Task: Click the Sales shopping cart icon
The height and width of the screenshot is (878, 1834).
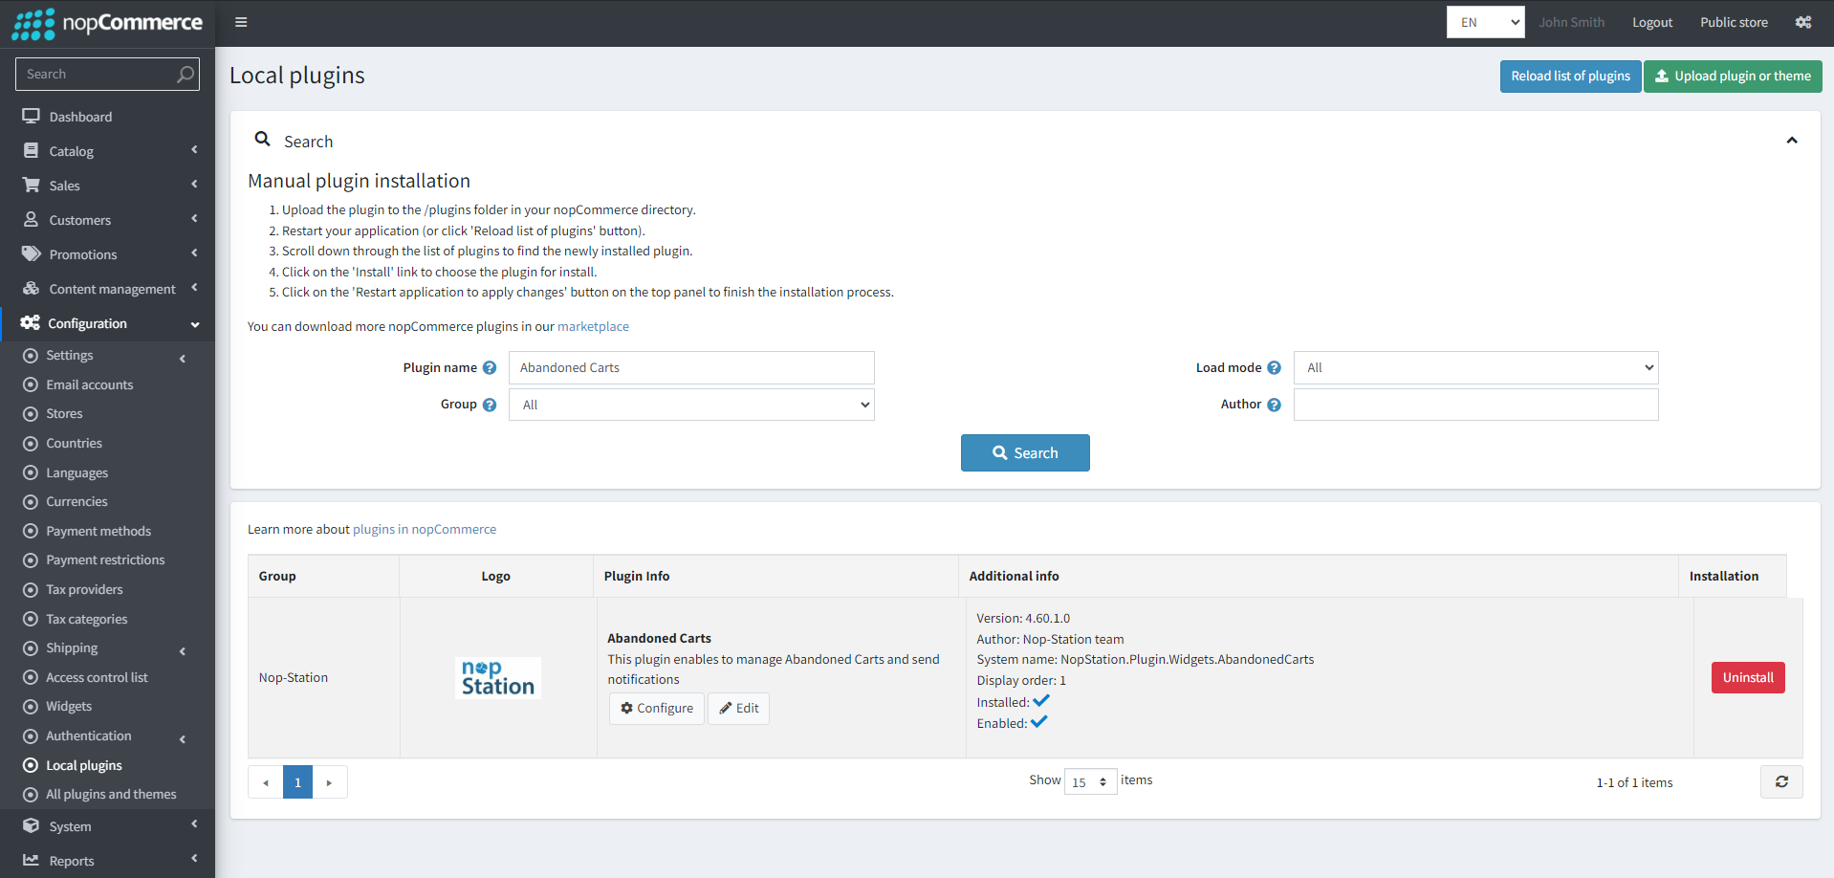Action: [32, 186]
